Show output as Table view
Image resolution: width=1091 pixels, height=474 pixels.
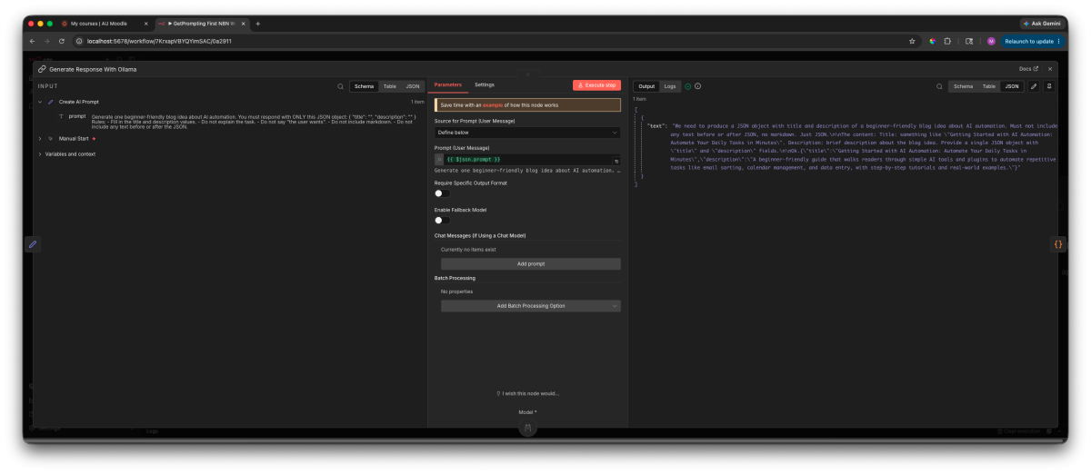coord(988,86)
